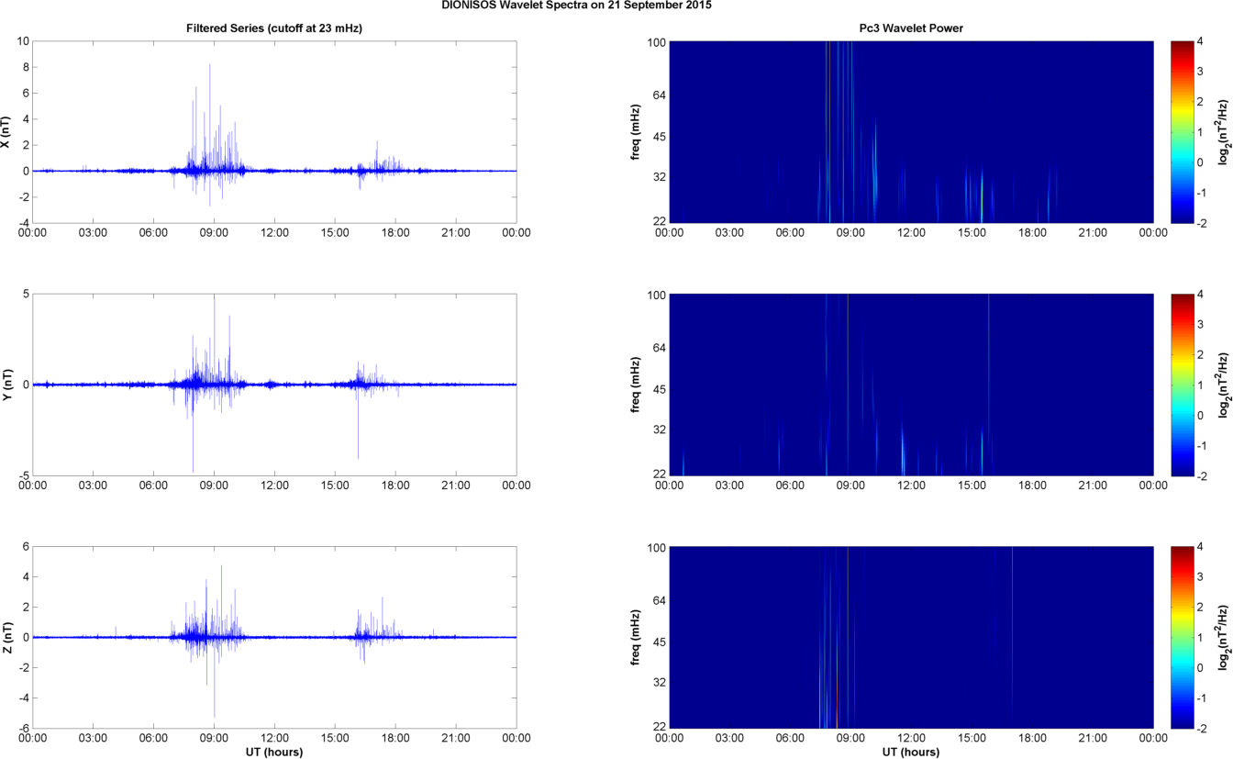The image size is (1233, 759).
Task: Click "UT (hours)" label under the Z spectrogram
Action: pyautogui.click(x=911, y=752)
